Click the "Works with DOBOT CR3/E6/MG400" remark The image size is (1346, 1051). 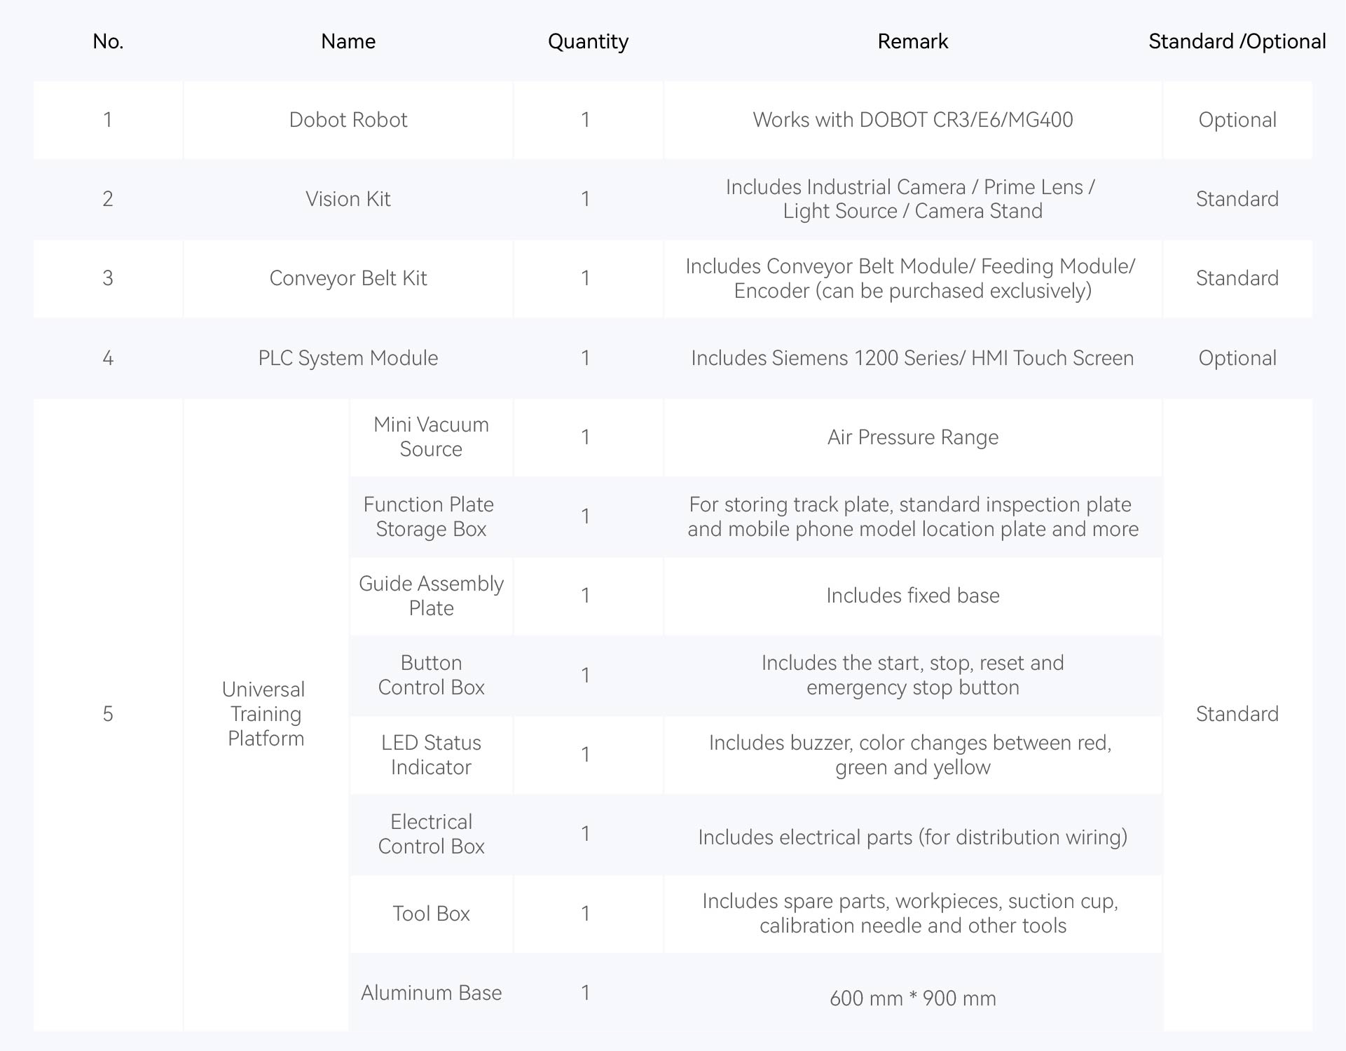click(x=912, y=120)
